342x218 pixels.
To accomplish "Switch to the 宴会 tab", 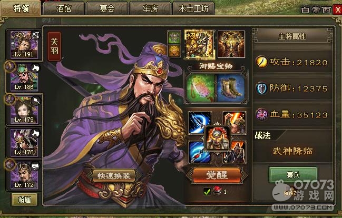I will click(107, 8).
